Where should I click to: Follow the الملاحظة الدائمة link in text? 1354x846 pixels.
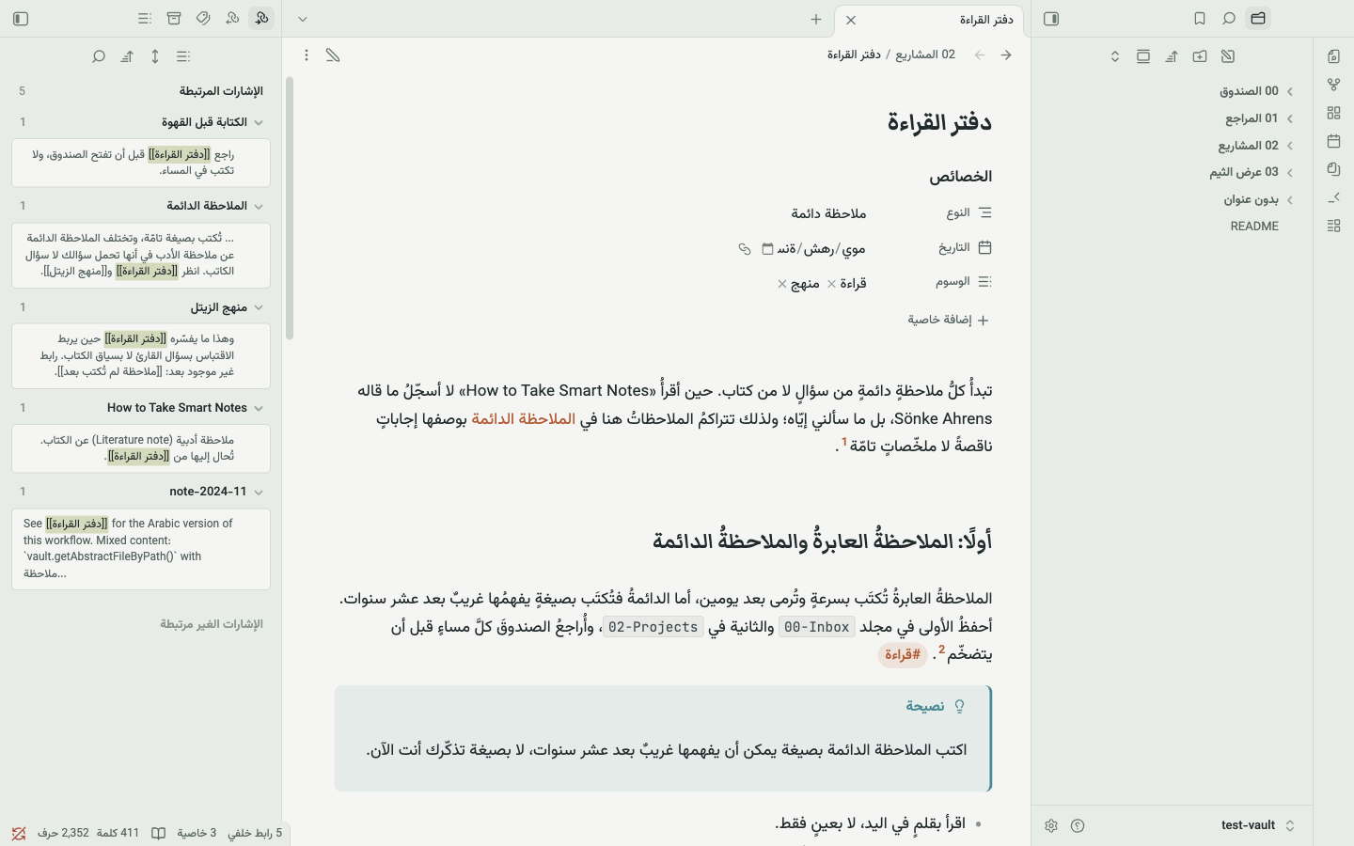(524, 418)
